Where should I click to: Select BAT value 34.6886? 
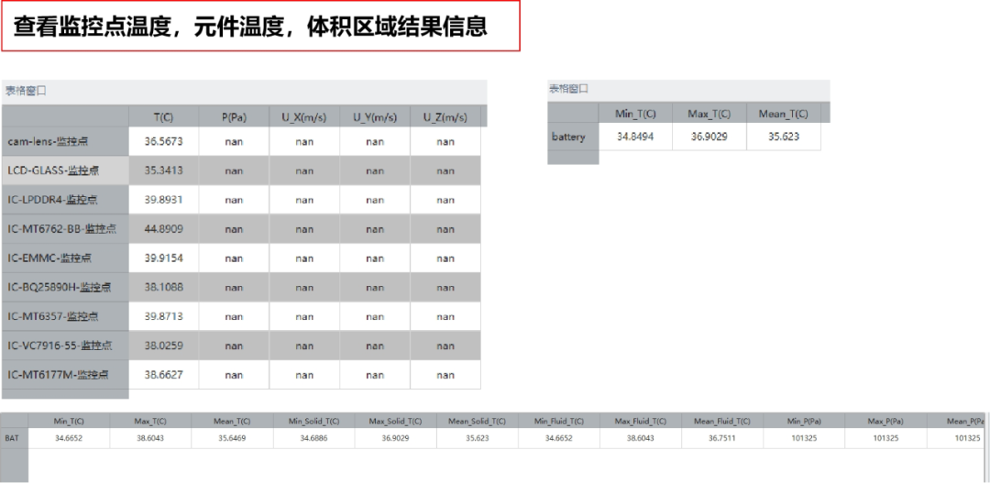313,437
